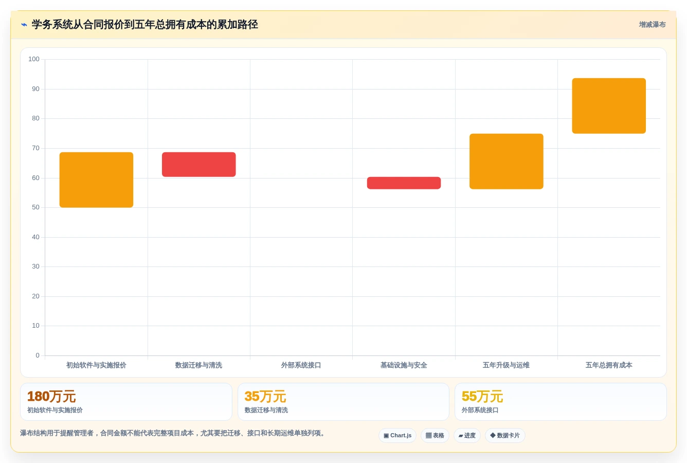The width and height of the screenshot is (687, 463).
Task: Open the 55万元 data card
Action: click(x=561, y=402)
